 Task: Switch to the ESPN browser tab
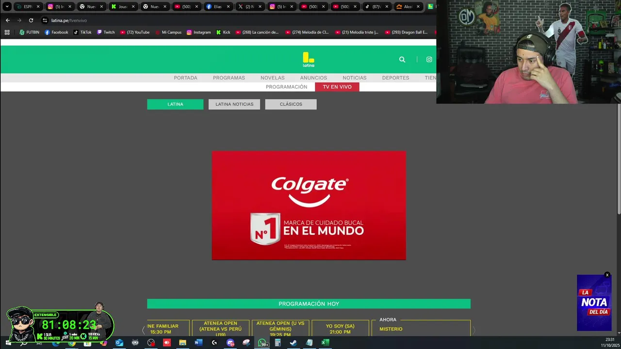point(27,7)
